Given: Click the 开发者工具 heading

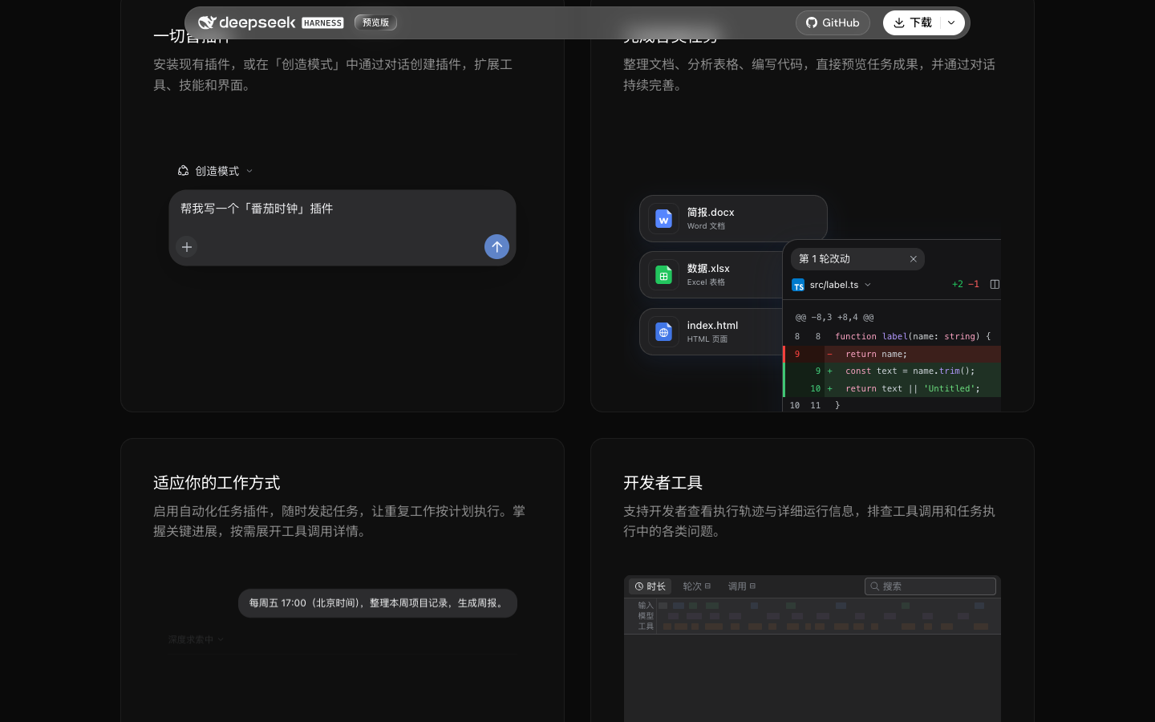Looking at the screenshot, I should pos(663,483).
